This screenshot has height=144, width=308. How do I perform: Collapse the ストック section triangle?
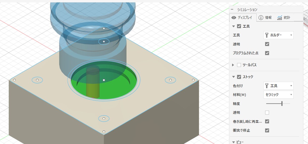coord(234,77)
